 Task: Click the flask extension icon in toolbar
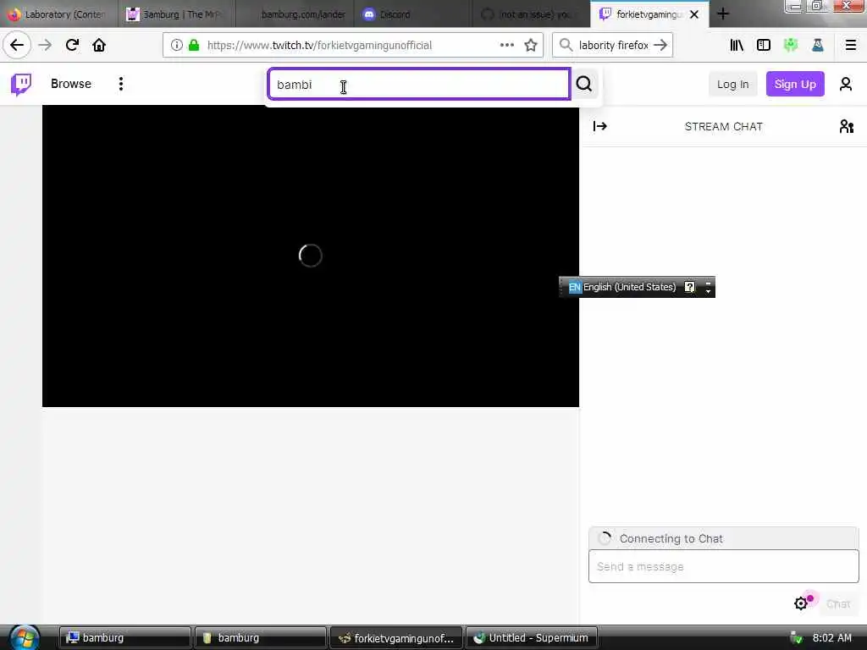coord(818,45)
